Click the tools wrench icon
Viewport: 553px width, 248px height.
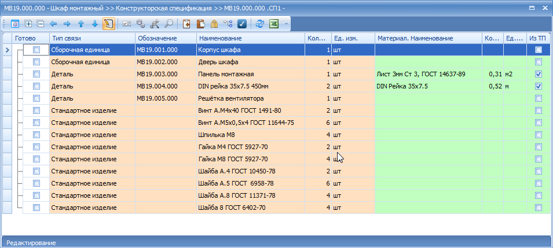coord(155,24)
